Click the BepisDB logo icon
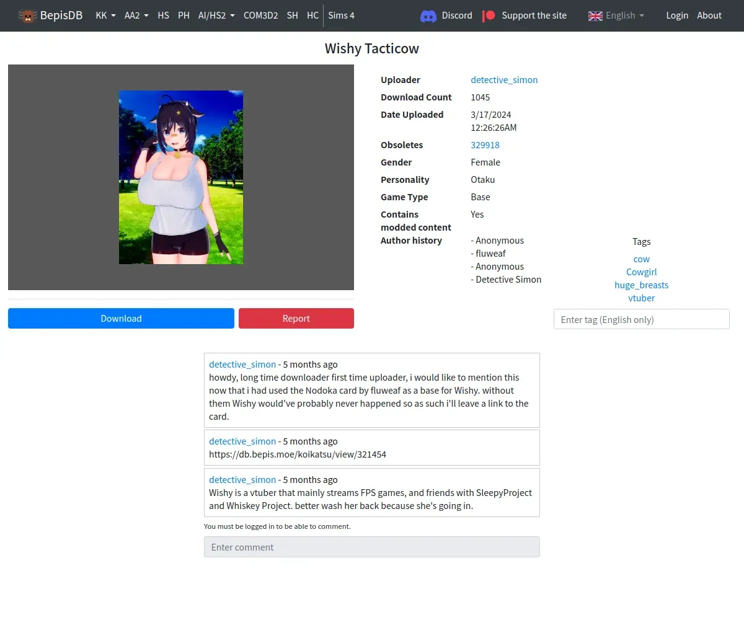744x620 pixels. 27,15
